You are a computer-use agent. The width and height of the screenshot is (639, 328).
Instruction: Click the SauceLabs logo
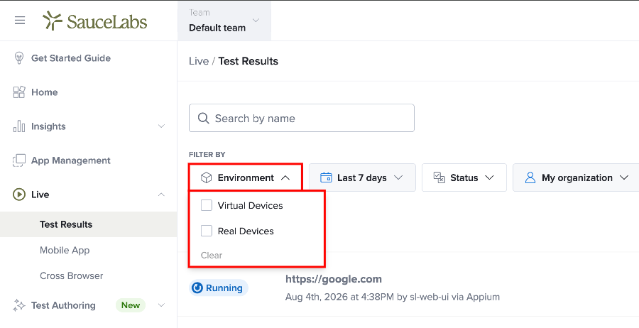point(95,21)
